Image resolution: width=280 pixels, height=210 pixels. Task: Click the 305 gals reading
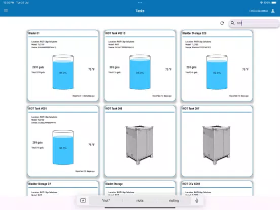click(115, 67)
